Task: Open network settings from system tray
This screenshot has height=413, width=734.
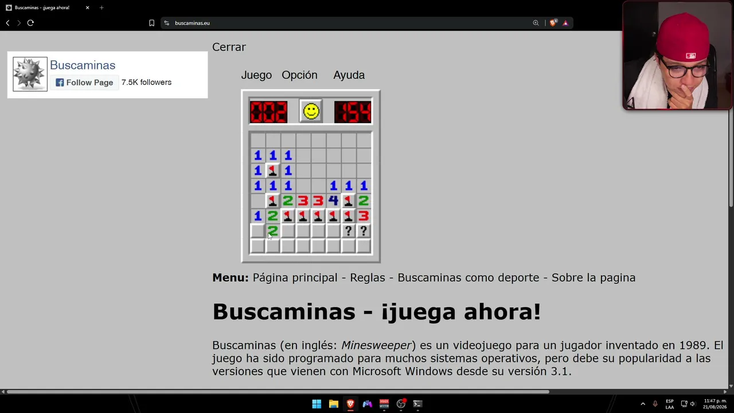Action: 684,404
